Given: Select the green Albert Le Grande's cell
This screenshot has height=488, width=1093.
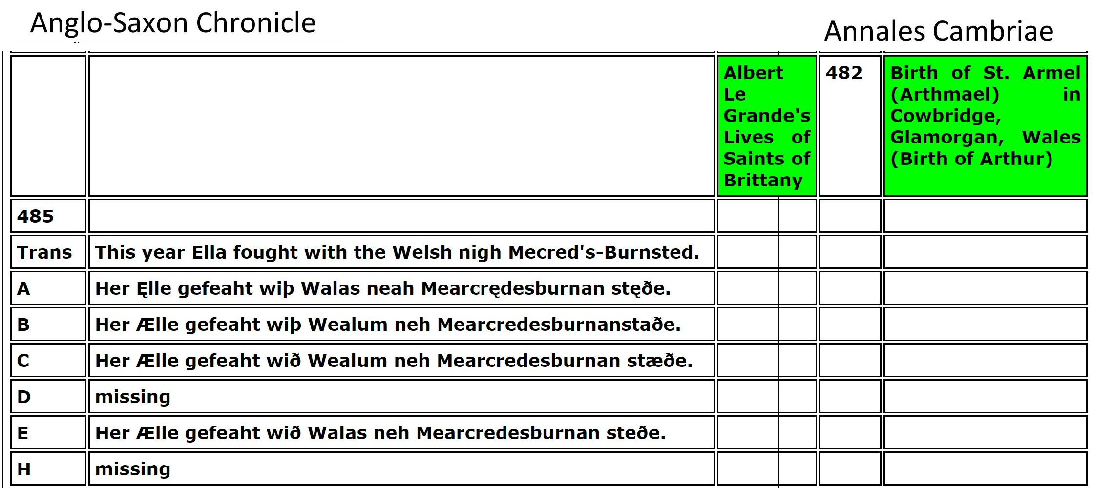Looking at the screenshot, I should [766, 126].
